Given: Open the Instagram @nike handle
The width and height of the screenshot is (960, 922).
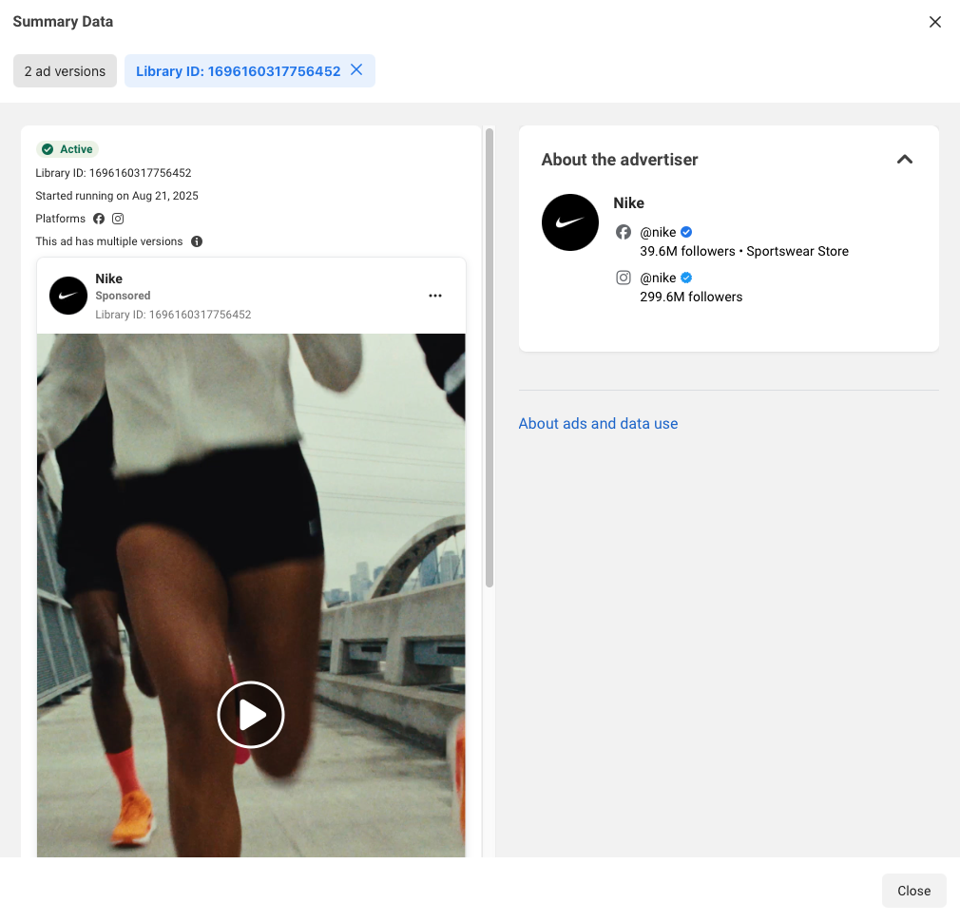Looking at the screenshot, I should coord(658,278).
